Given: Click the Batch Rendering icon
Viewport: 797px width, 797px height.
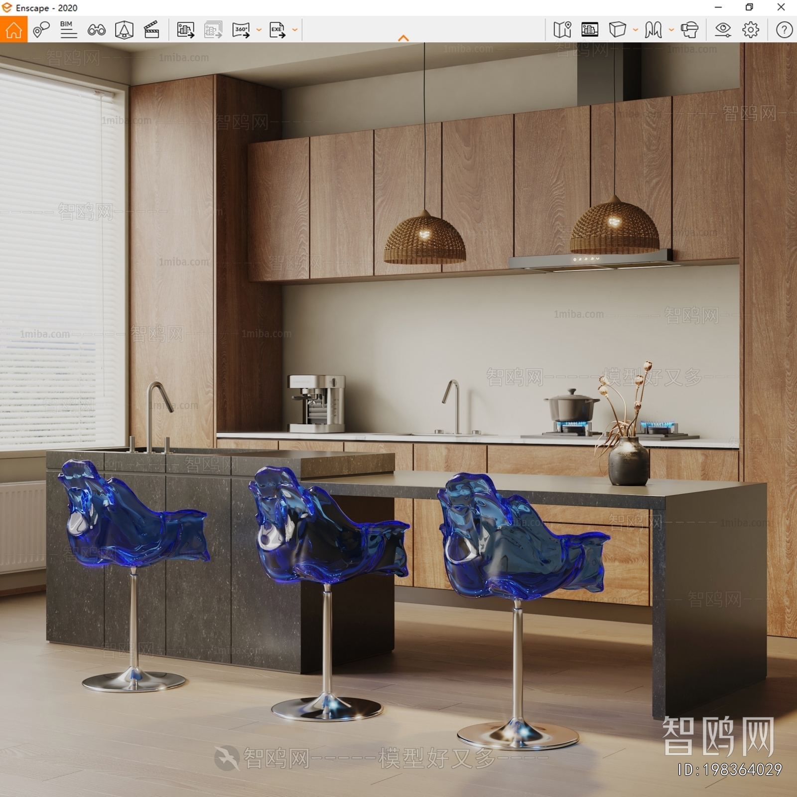Looking at the screenshot, I should [213, 30].
